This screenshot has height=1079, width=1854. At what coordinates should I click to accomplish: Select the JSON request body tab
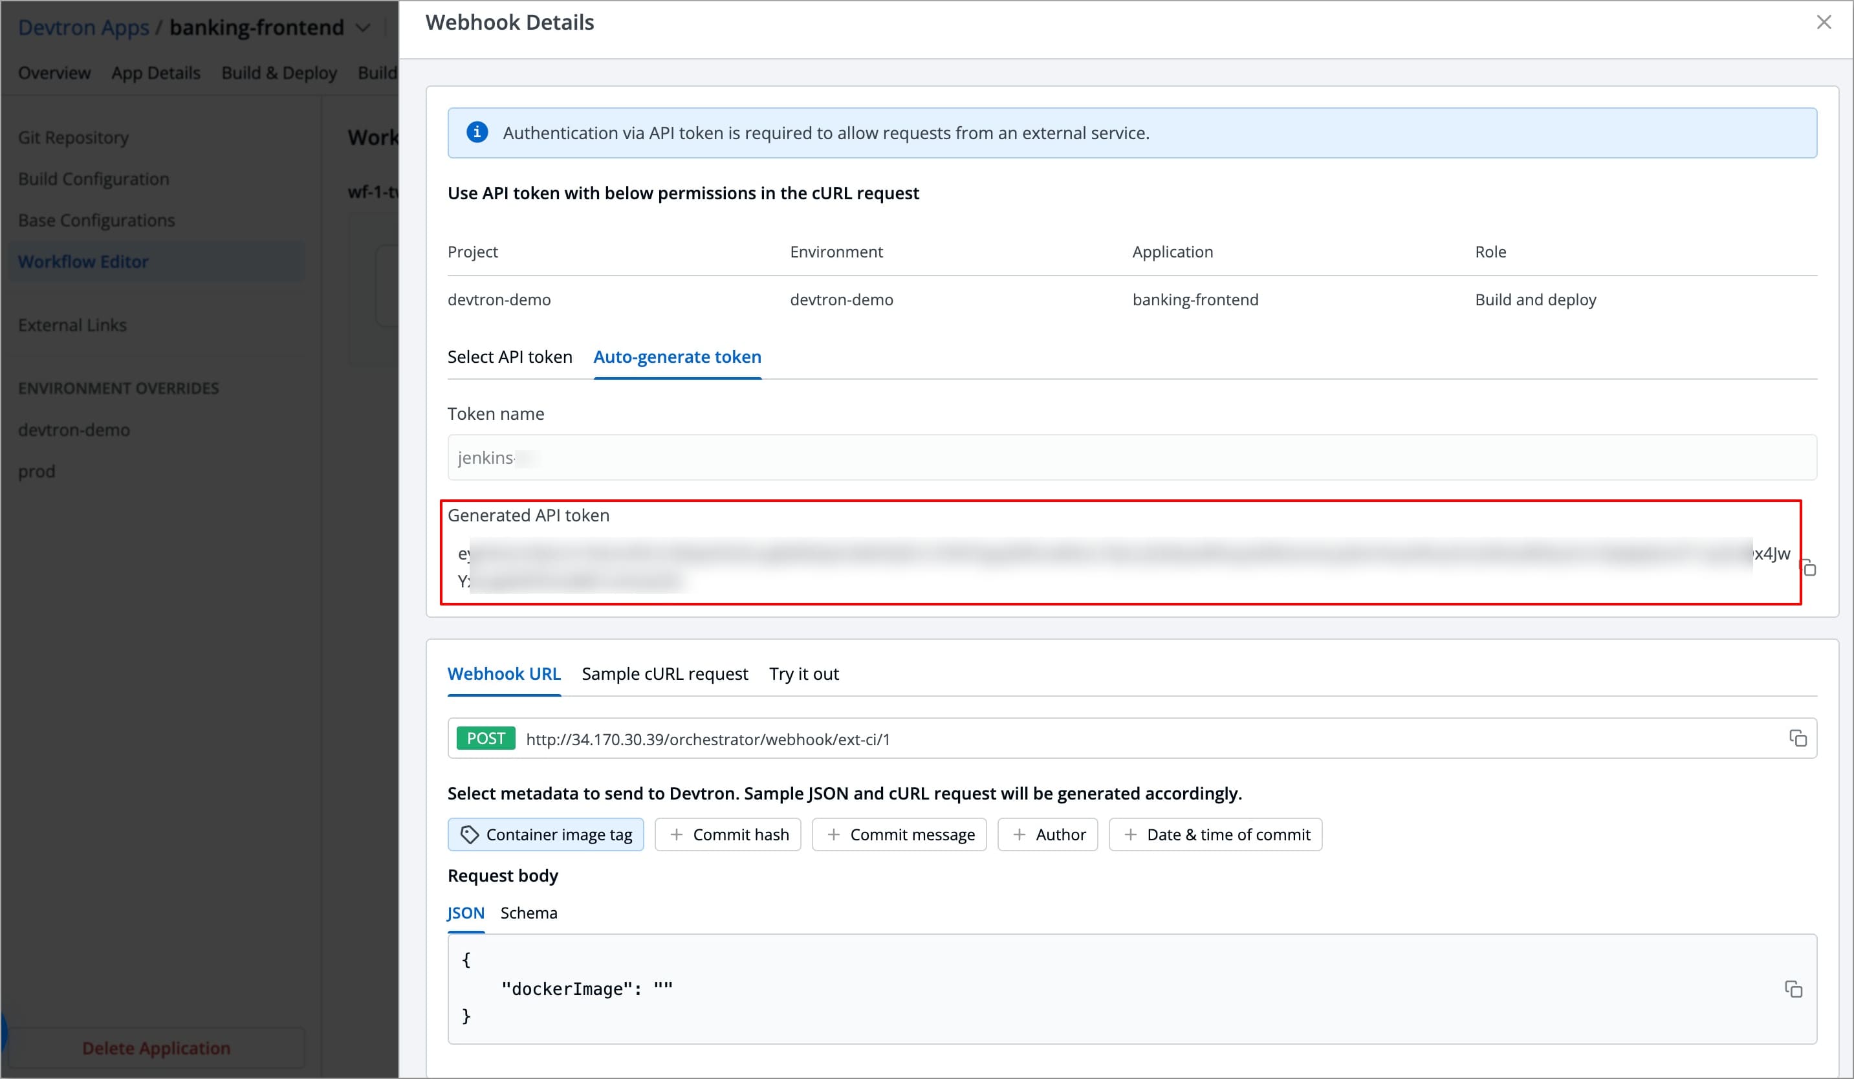(x=466, y=913)
